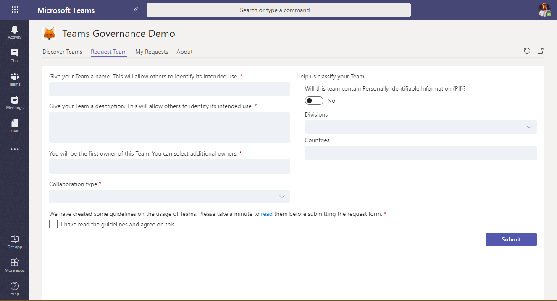557x301 pixels.
Task: Expand the Divisions dropdown
Action: pyautogui.click(x=421, y=127)
